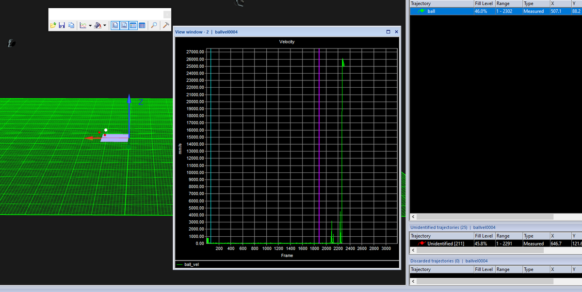Image resolution: width=582 pixels, height=292 pixels.
Task: Click the green ball trajectory icon
Action: point(422,11)
